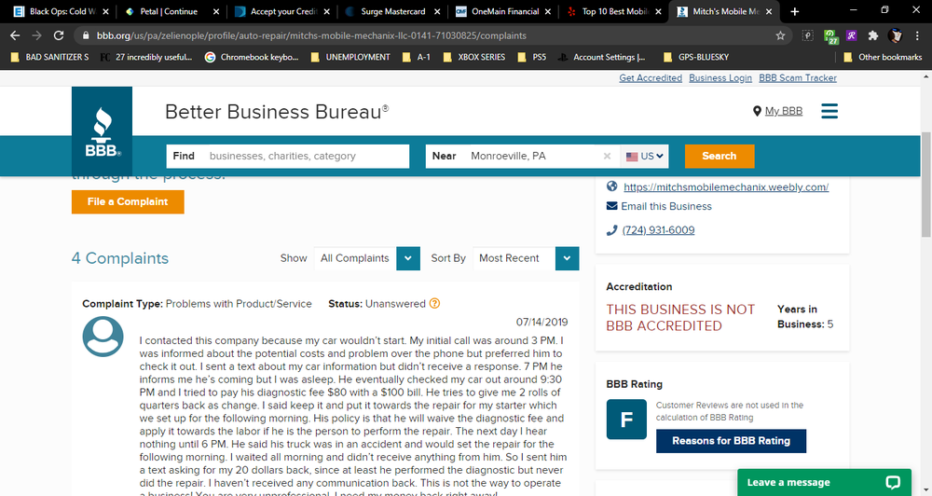Open Chrome three-dot menu
932x496 pixels.
[x=917, y=35]
